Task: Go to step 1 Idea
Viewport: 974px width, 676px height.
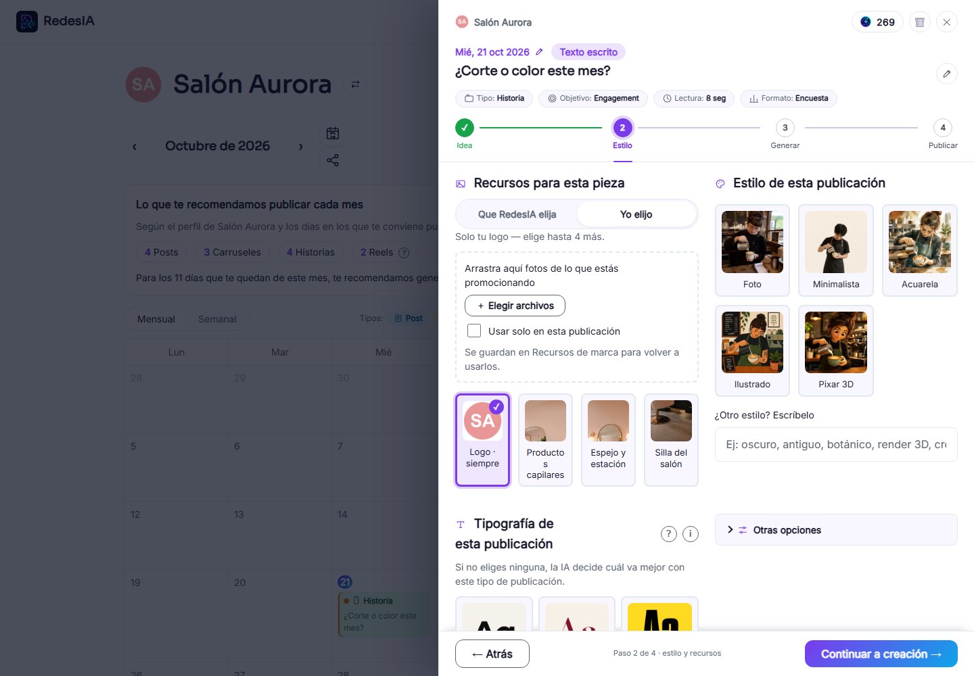Action: [x=465, y=134]
